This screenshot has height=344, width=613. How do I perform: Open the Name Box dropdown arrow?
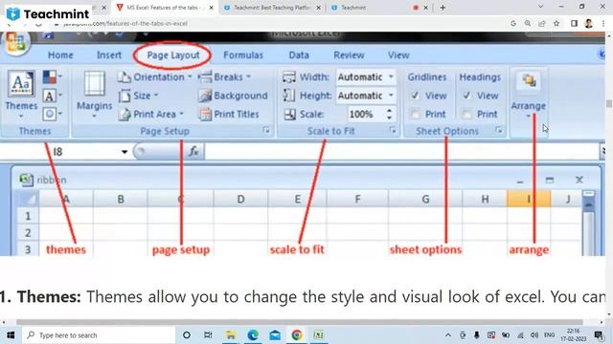point(125,152)
